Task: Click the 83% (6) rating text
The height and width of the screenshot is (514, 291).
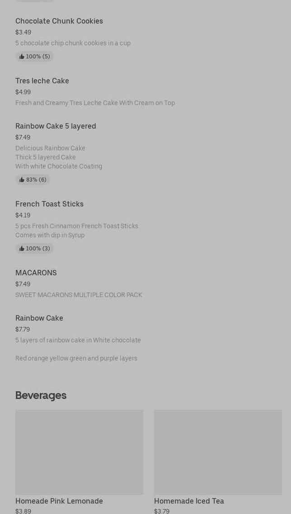Action: point(36,180)
